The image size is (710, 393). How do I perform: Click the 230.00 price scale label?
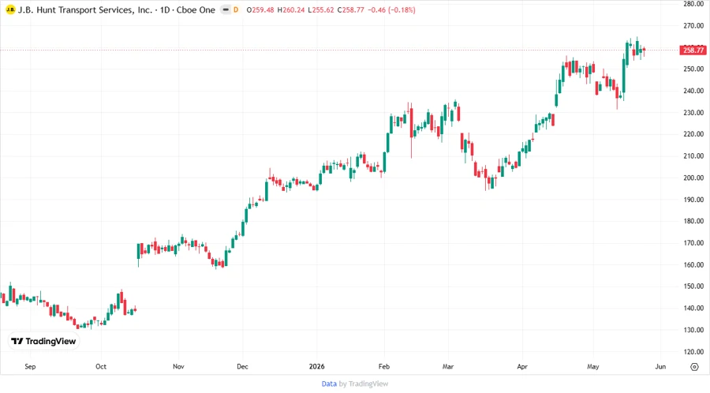pos(693,113)
